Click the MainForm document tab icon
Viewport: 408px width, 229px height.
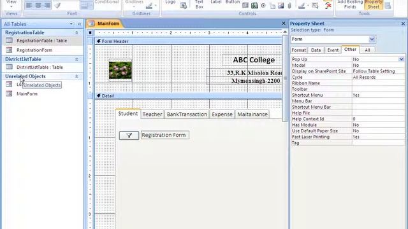click(92, 24)
